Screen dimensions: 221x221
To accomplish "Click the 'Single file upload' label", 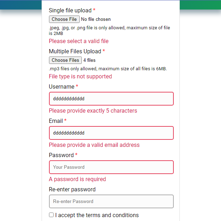I will point(70,11).
